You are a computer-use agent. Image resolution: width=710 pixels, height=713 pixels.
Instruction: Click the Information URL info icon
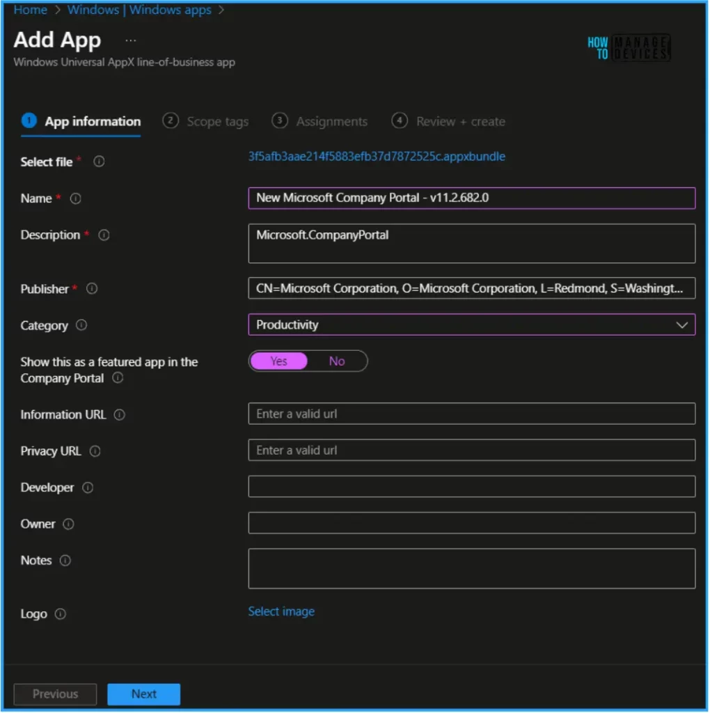tap(120, 415)
